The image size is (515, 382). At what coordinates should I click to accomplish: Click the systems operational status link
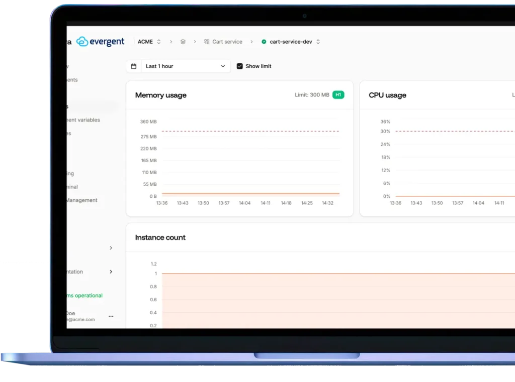(84, 296)
